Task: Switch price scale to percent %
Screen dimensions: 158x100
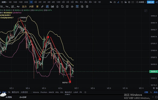Action: point(151,92)
